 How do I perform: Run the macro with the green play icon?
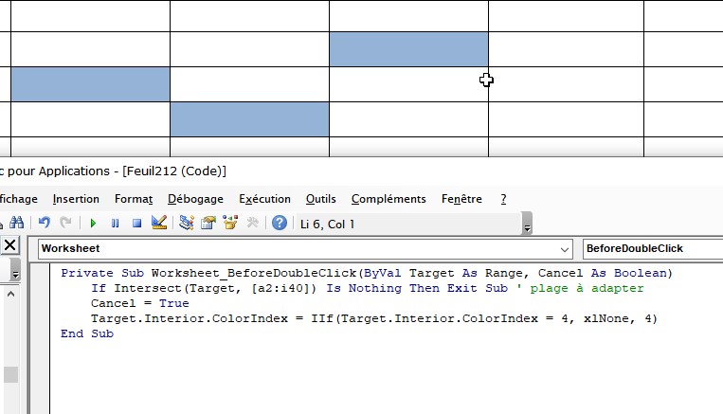[93, 224]
